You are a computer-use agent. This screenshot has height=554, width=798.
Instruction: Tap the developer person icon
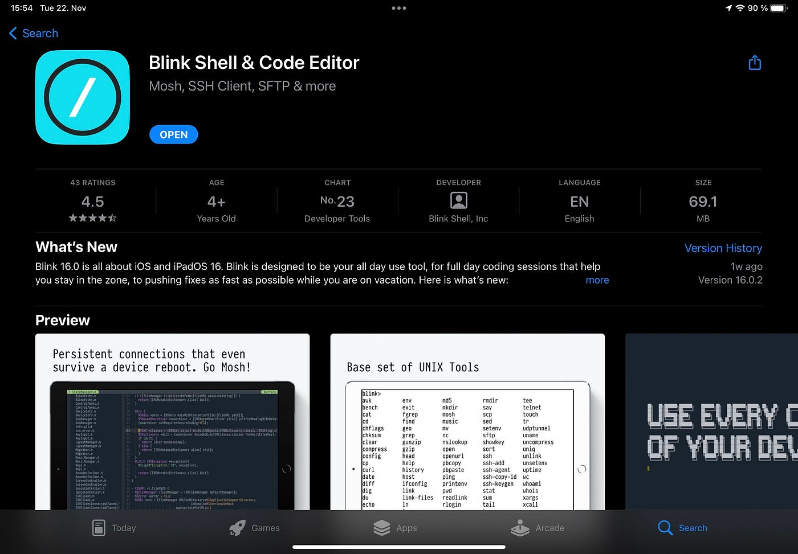click(459, 200)
